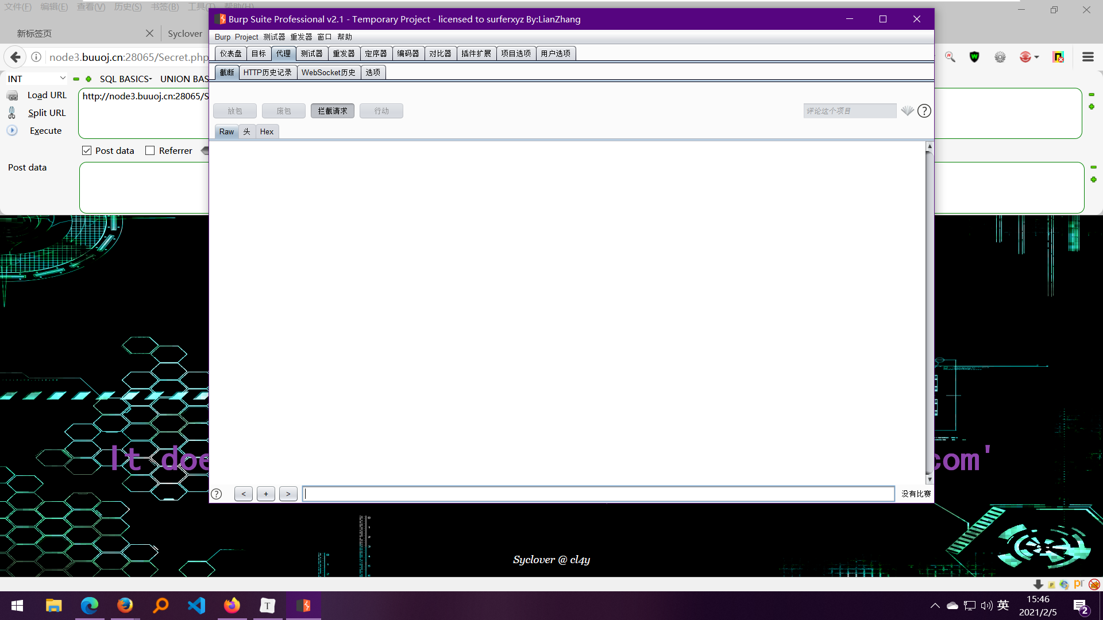1103x620 pixels.
Task: Open the 重发器 Repeater tab
Action: coord(344,53)
